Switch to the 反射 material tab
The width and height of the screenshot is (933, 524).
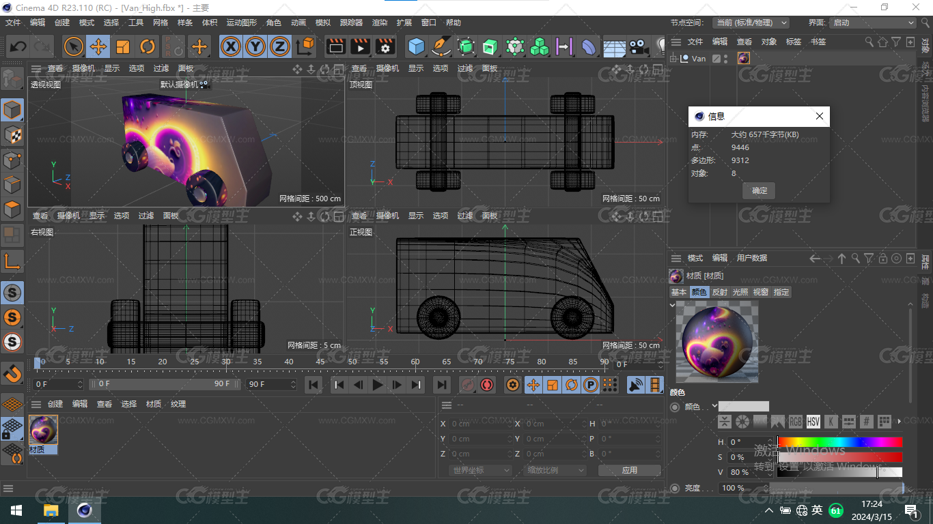tap(720, 292)
